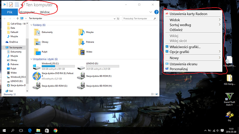This screenshot has height=134, width=239.
Task: Open the Store from taskbar
Action: click(47, 131)
